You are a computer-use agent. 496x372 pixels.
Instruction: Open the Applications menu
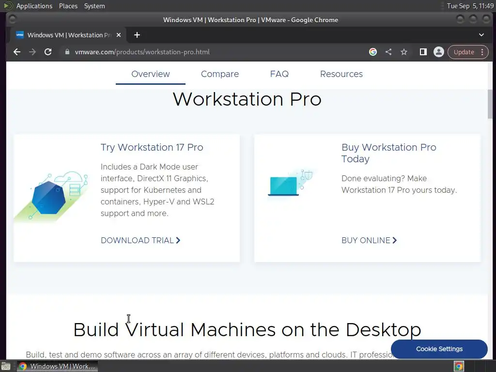(34, 6)
